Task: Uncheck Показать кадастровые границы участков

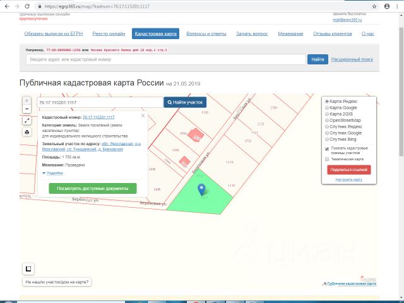Action: [326, 148]
